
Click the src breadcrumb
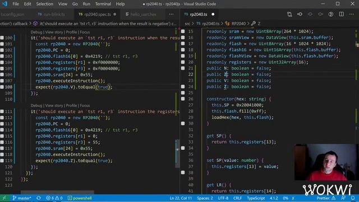pyautogui.click(x=187, y=24)
